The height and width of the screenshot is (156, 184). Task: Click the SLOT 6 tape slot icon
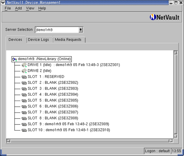pos(24,107)
